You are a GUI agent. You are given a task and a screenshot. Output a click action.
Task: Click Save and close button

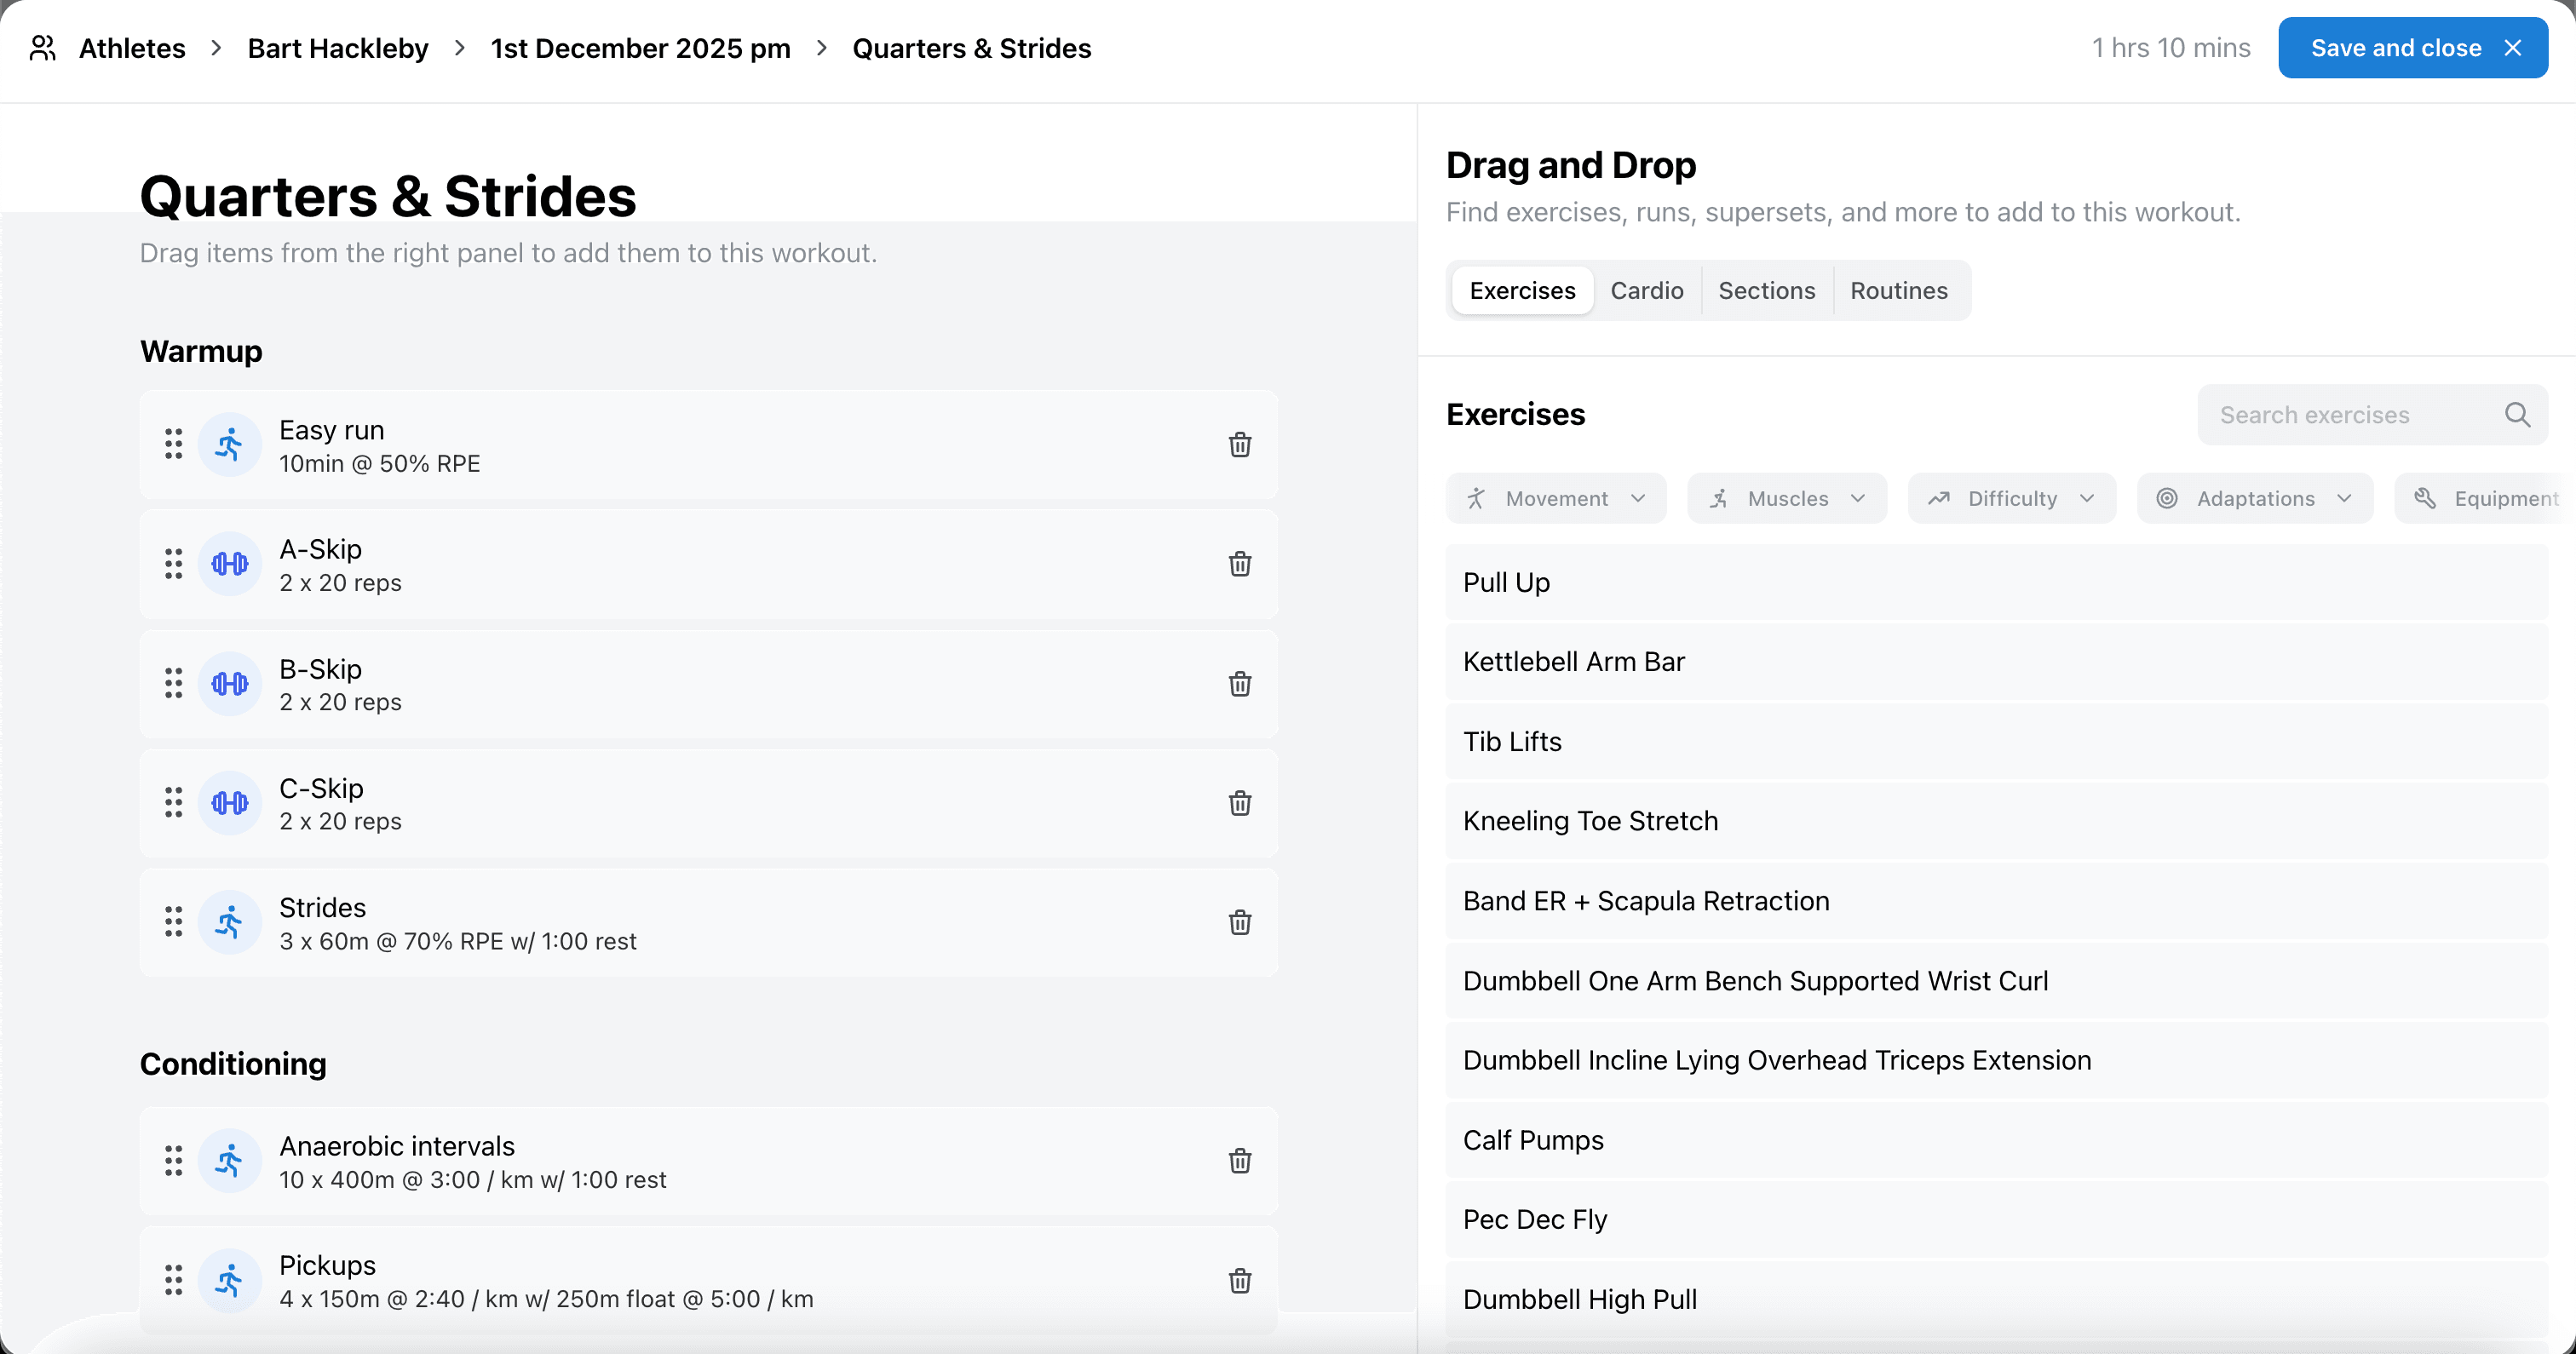point(2412,48)
